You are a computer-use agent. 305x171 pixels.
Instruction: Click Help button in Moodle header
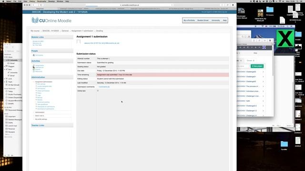point(224,20)
